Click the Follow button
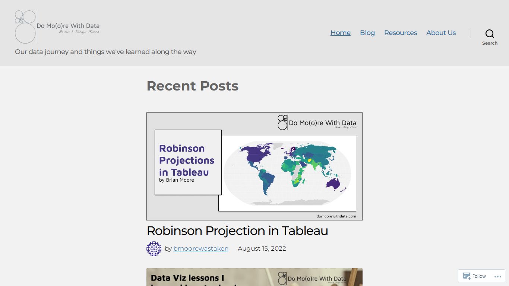Screen dimensions: 509x286 (474, 276)
